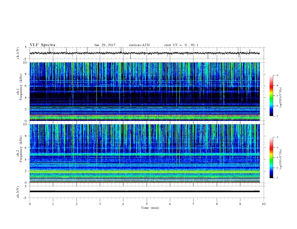Click the "-3" tick on ch.1 colorbar
Screen dimensions: 297x229
point(276,75)
